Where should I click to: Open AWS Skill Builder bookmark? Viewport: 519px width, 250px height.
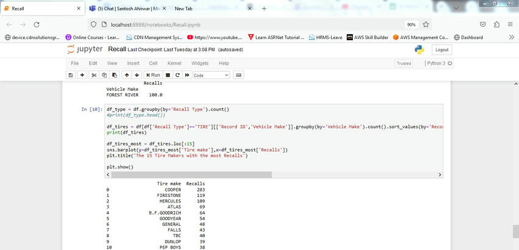point(368,37)
